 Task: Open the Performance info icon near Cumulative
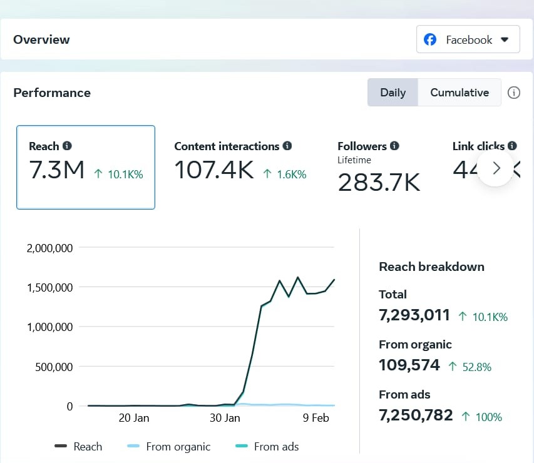coord(514,93)
